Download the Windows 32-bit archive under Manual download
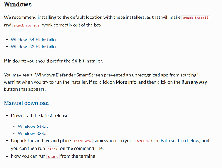This screenshot has height=168, width=222. (33, 133)
